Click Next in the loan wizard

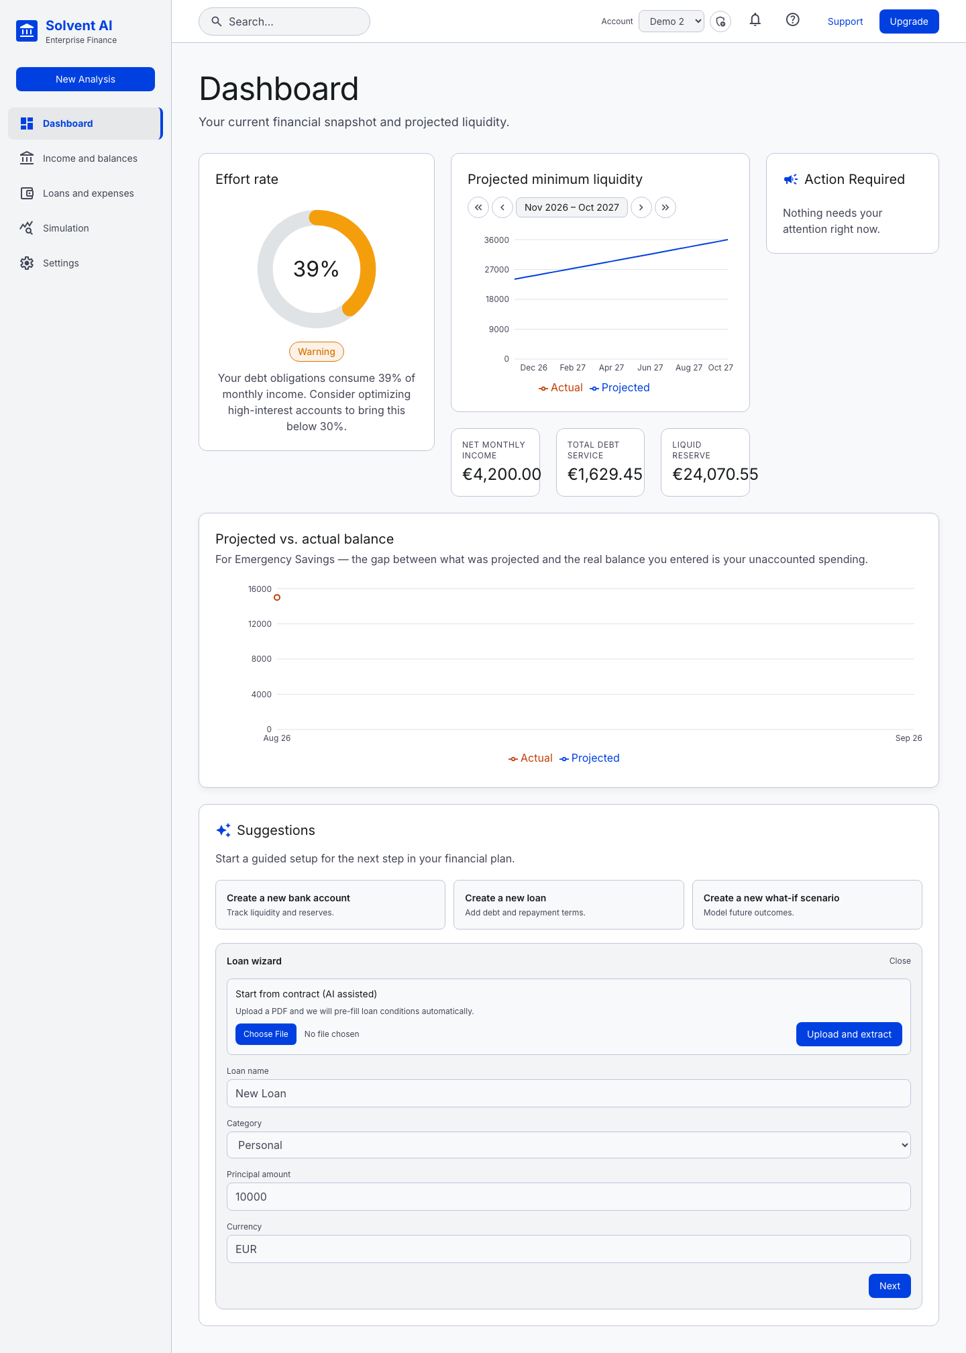(890, 1286)
